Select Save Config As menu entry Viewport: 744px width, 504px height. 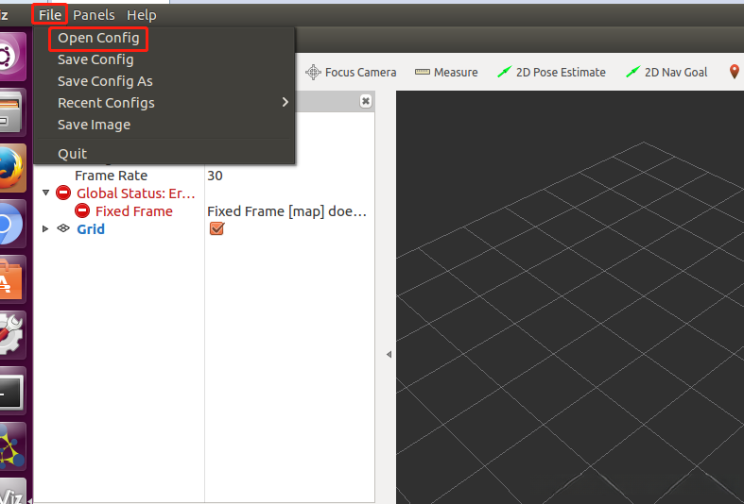pos(105,81)
